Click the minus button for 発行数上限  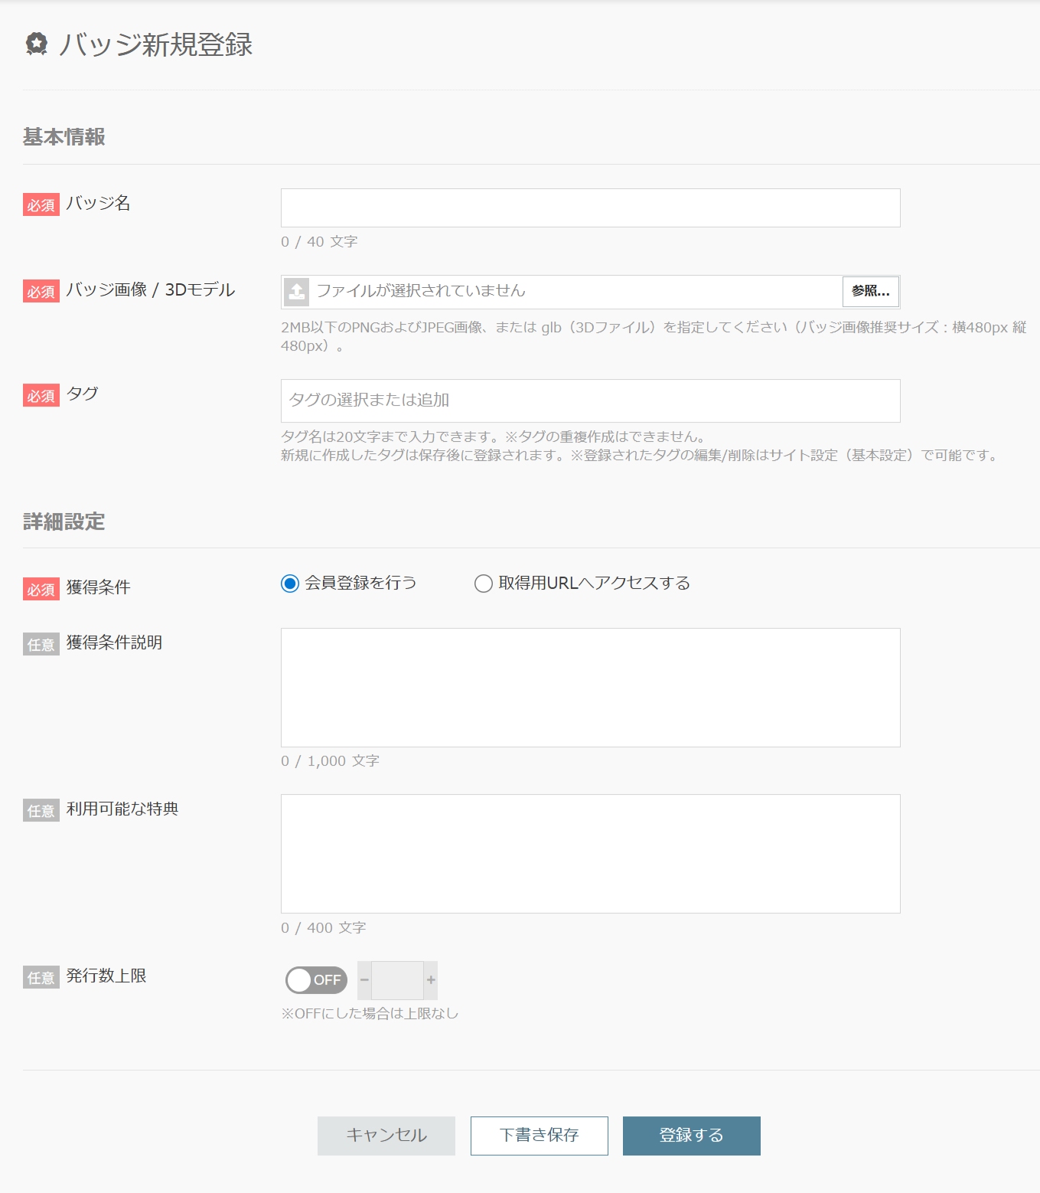coord(364,980)
